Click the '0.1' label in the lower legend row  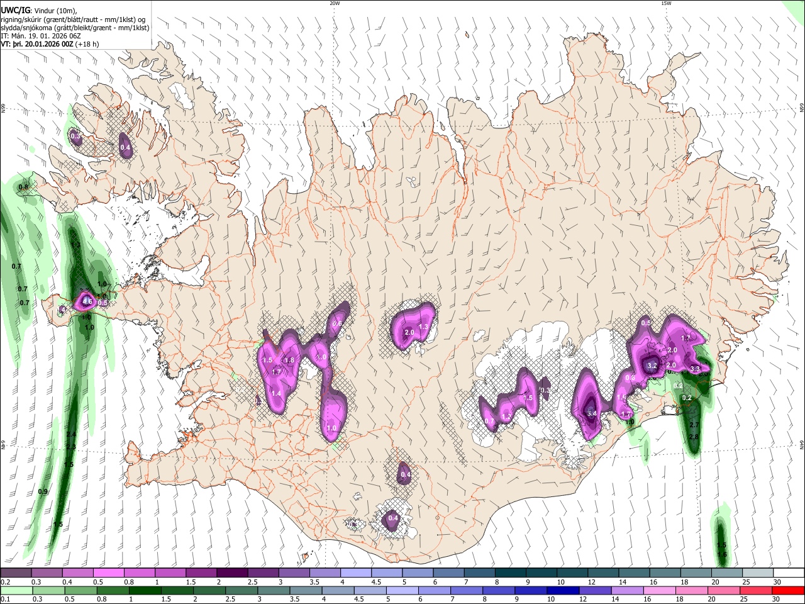(5, 600)
